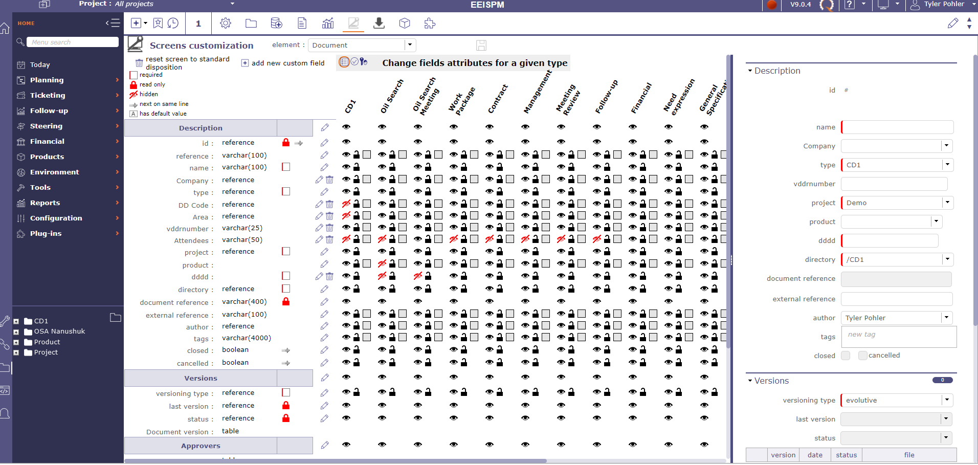Open the Planning menu in sidebar
This screenshot has height=465, width=978.
click(x=47, y=80)
